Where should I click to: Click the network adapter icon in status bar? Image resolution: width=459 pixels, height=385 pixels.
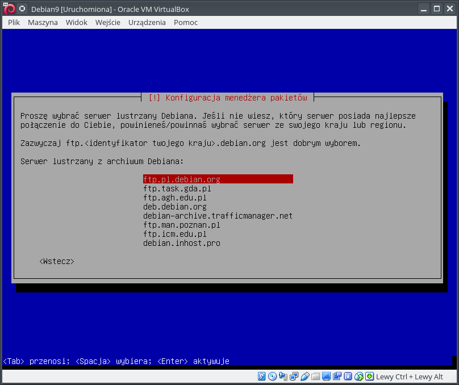[x=294, y=376]
